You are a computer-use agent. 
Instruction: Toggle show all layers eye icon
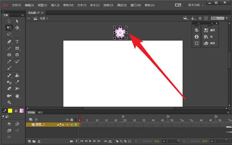tap(67, 119)
